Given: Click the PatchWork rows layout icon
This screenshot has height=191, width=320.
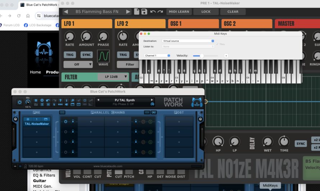Looking at the screenshot, I should click(x=48, y=104).
